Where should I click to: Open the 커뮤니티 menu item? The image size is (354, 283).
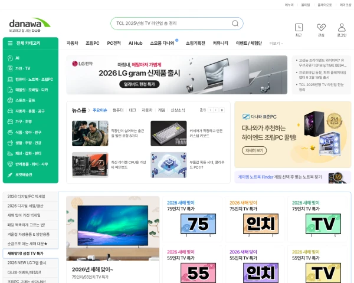pyautogui.click(x=220, y=43)
